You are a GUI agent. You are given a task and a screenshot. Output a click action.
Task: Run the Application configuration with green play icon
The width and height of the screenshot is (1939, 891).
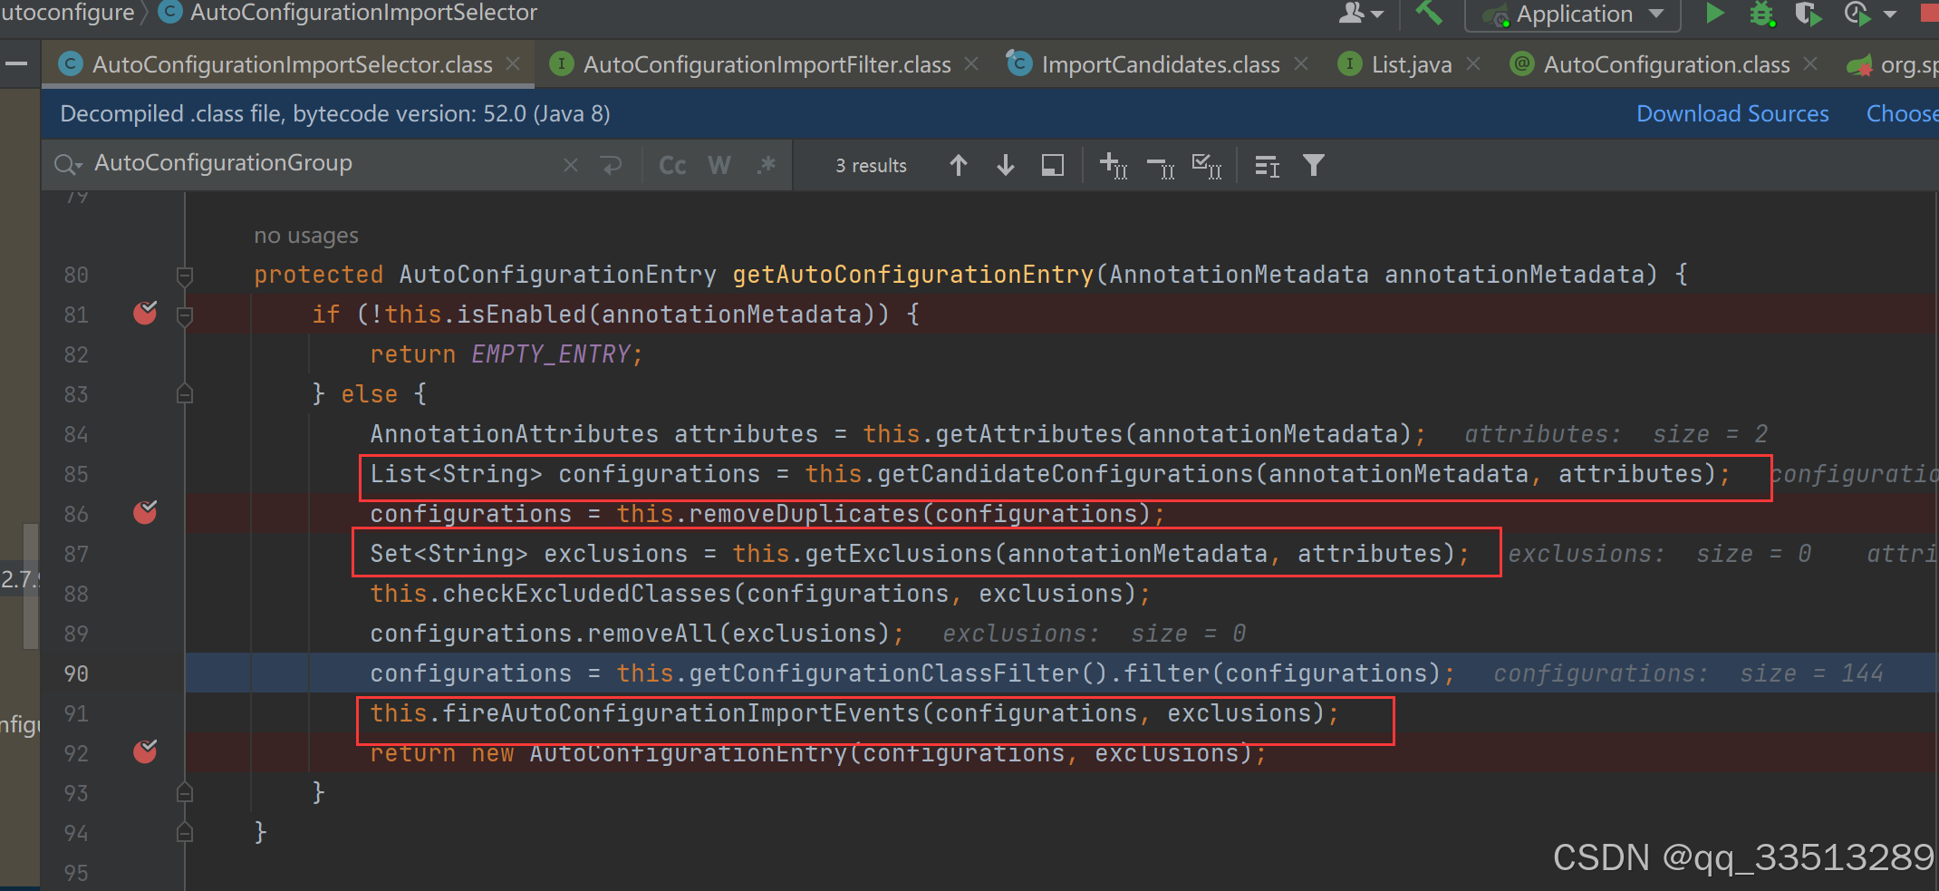pos(1715,15)
